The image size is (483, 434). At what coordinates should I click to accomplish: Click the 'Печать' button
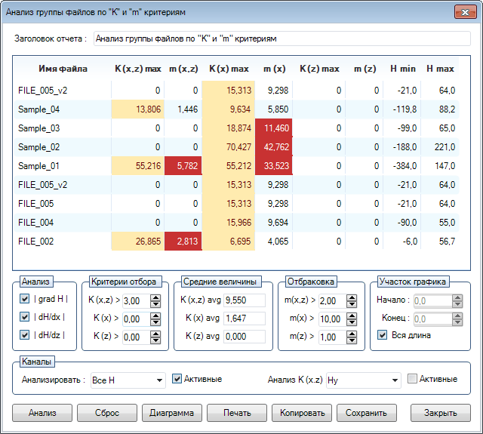(x=237, y=413)
